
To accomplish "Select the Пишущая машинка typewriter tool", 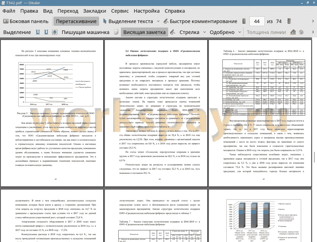I will point(85,32).
